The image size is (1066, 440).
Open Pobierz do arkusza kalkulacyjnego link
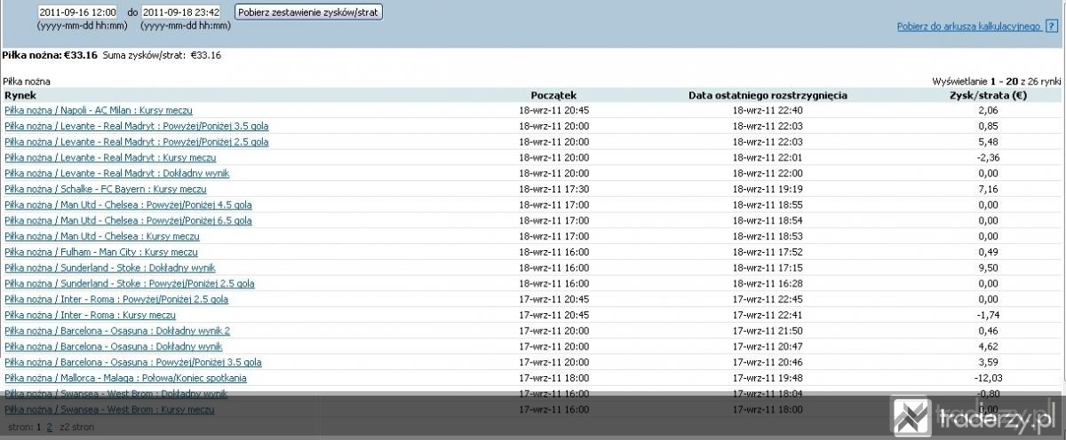pyautogui.click(x=969, y=27)
